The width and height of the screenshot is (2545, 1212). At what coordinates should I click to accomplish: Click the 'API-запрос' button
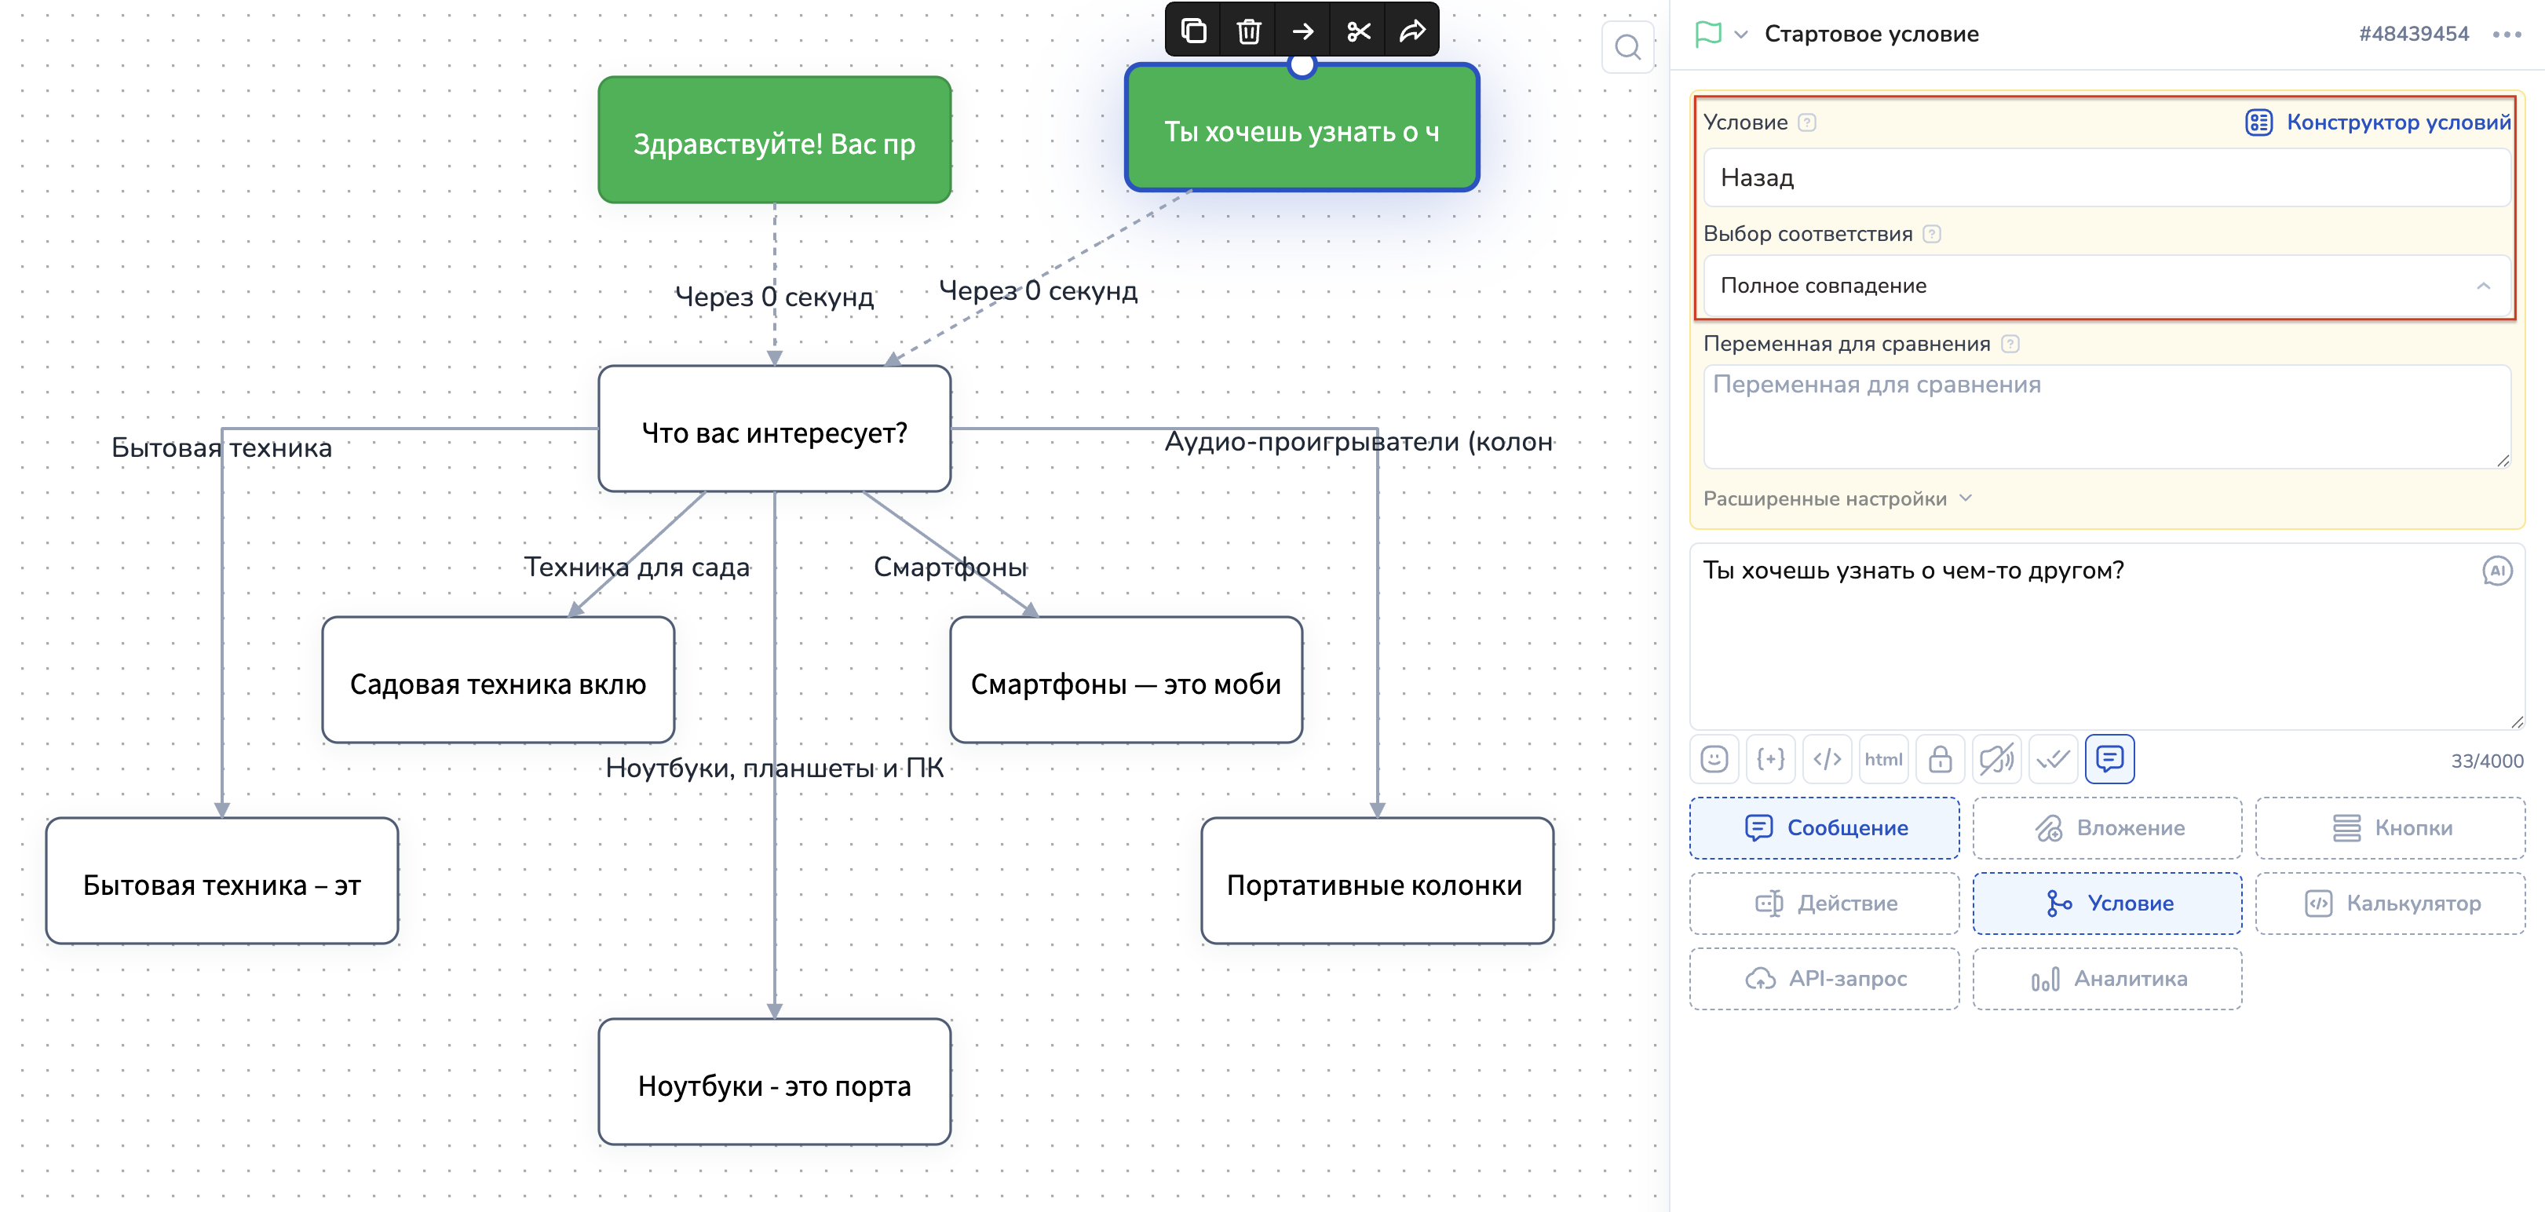[1824, 978]
